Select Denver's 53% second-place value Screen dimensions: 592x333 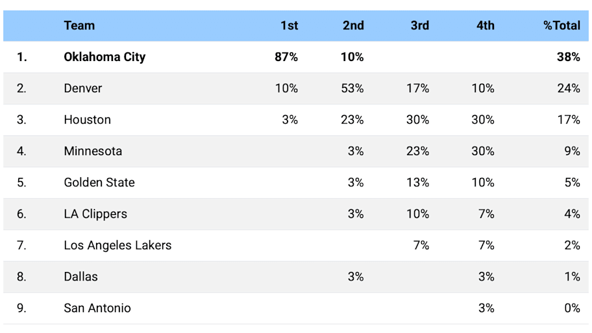(352, 88)
